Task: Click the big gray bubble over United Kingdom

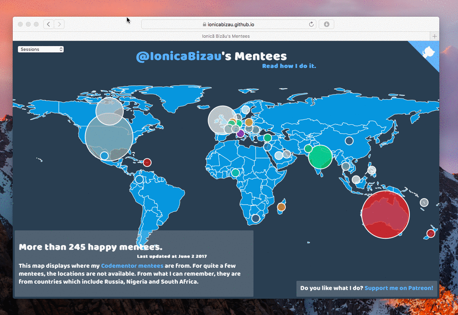Action: click(222, 120)
